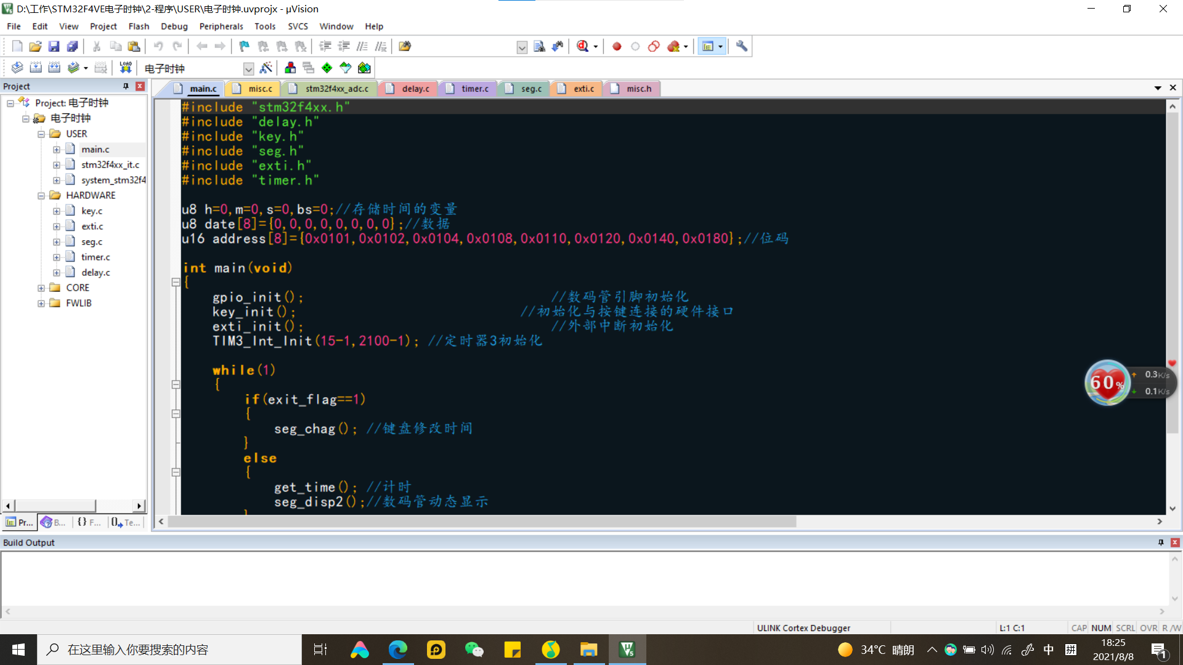This screenshot has width=1183, height=665.
Task: Select delay.c in project tree
Action: click(96, 273)
